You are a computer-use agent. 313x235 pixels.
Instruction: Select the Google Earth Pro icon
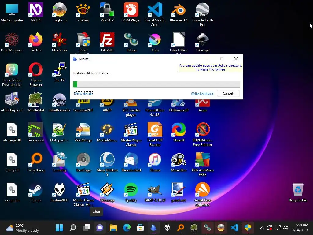[202, 14]
